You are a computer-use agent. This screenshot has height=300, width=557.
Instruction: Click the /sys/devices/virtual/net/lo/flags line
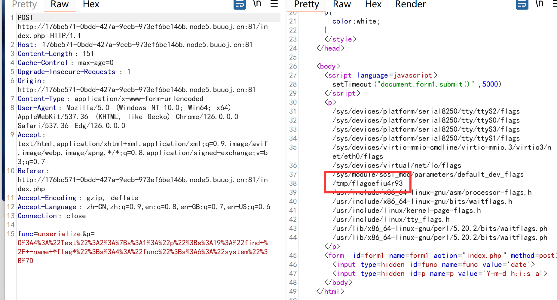pyautogui.click(x=397, y=165)
